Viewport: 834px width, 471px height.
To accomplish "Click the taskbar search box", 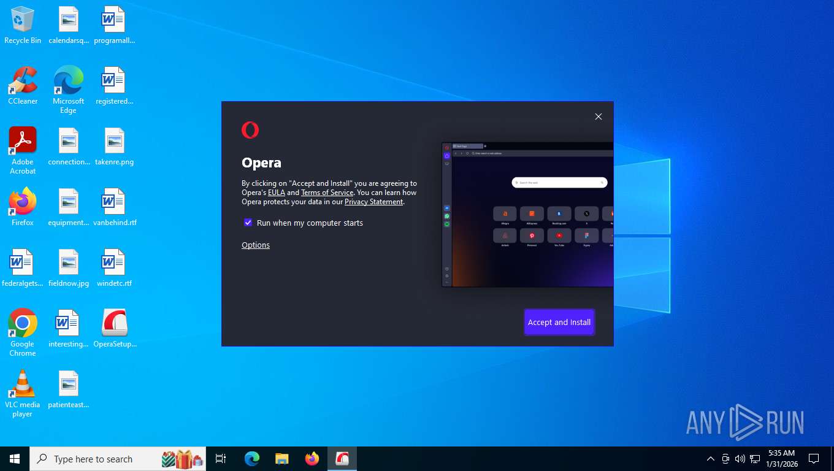I will (118, 459).
